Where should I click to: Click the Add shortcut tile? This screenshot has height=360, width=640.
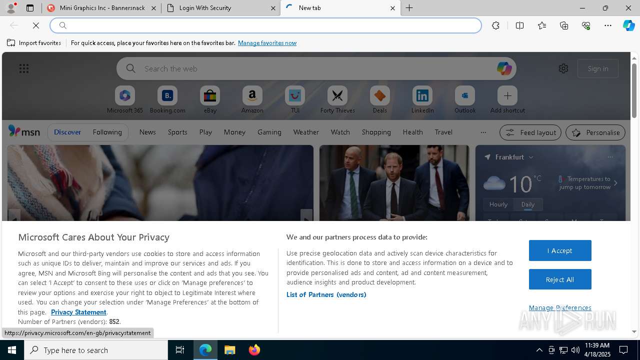pos(507,100)
